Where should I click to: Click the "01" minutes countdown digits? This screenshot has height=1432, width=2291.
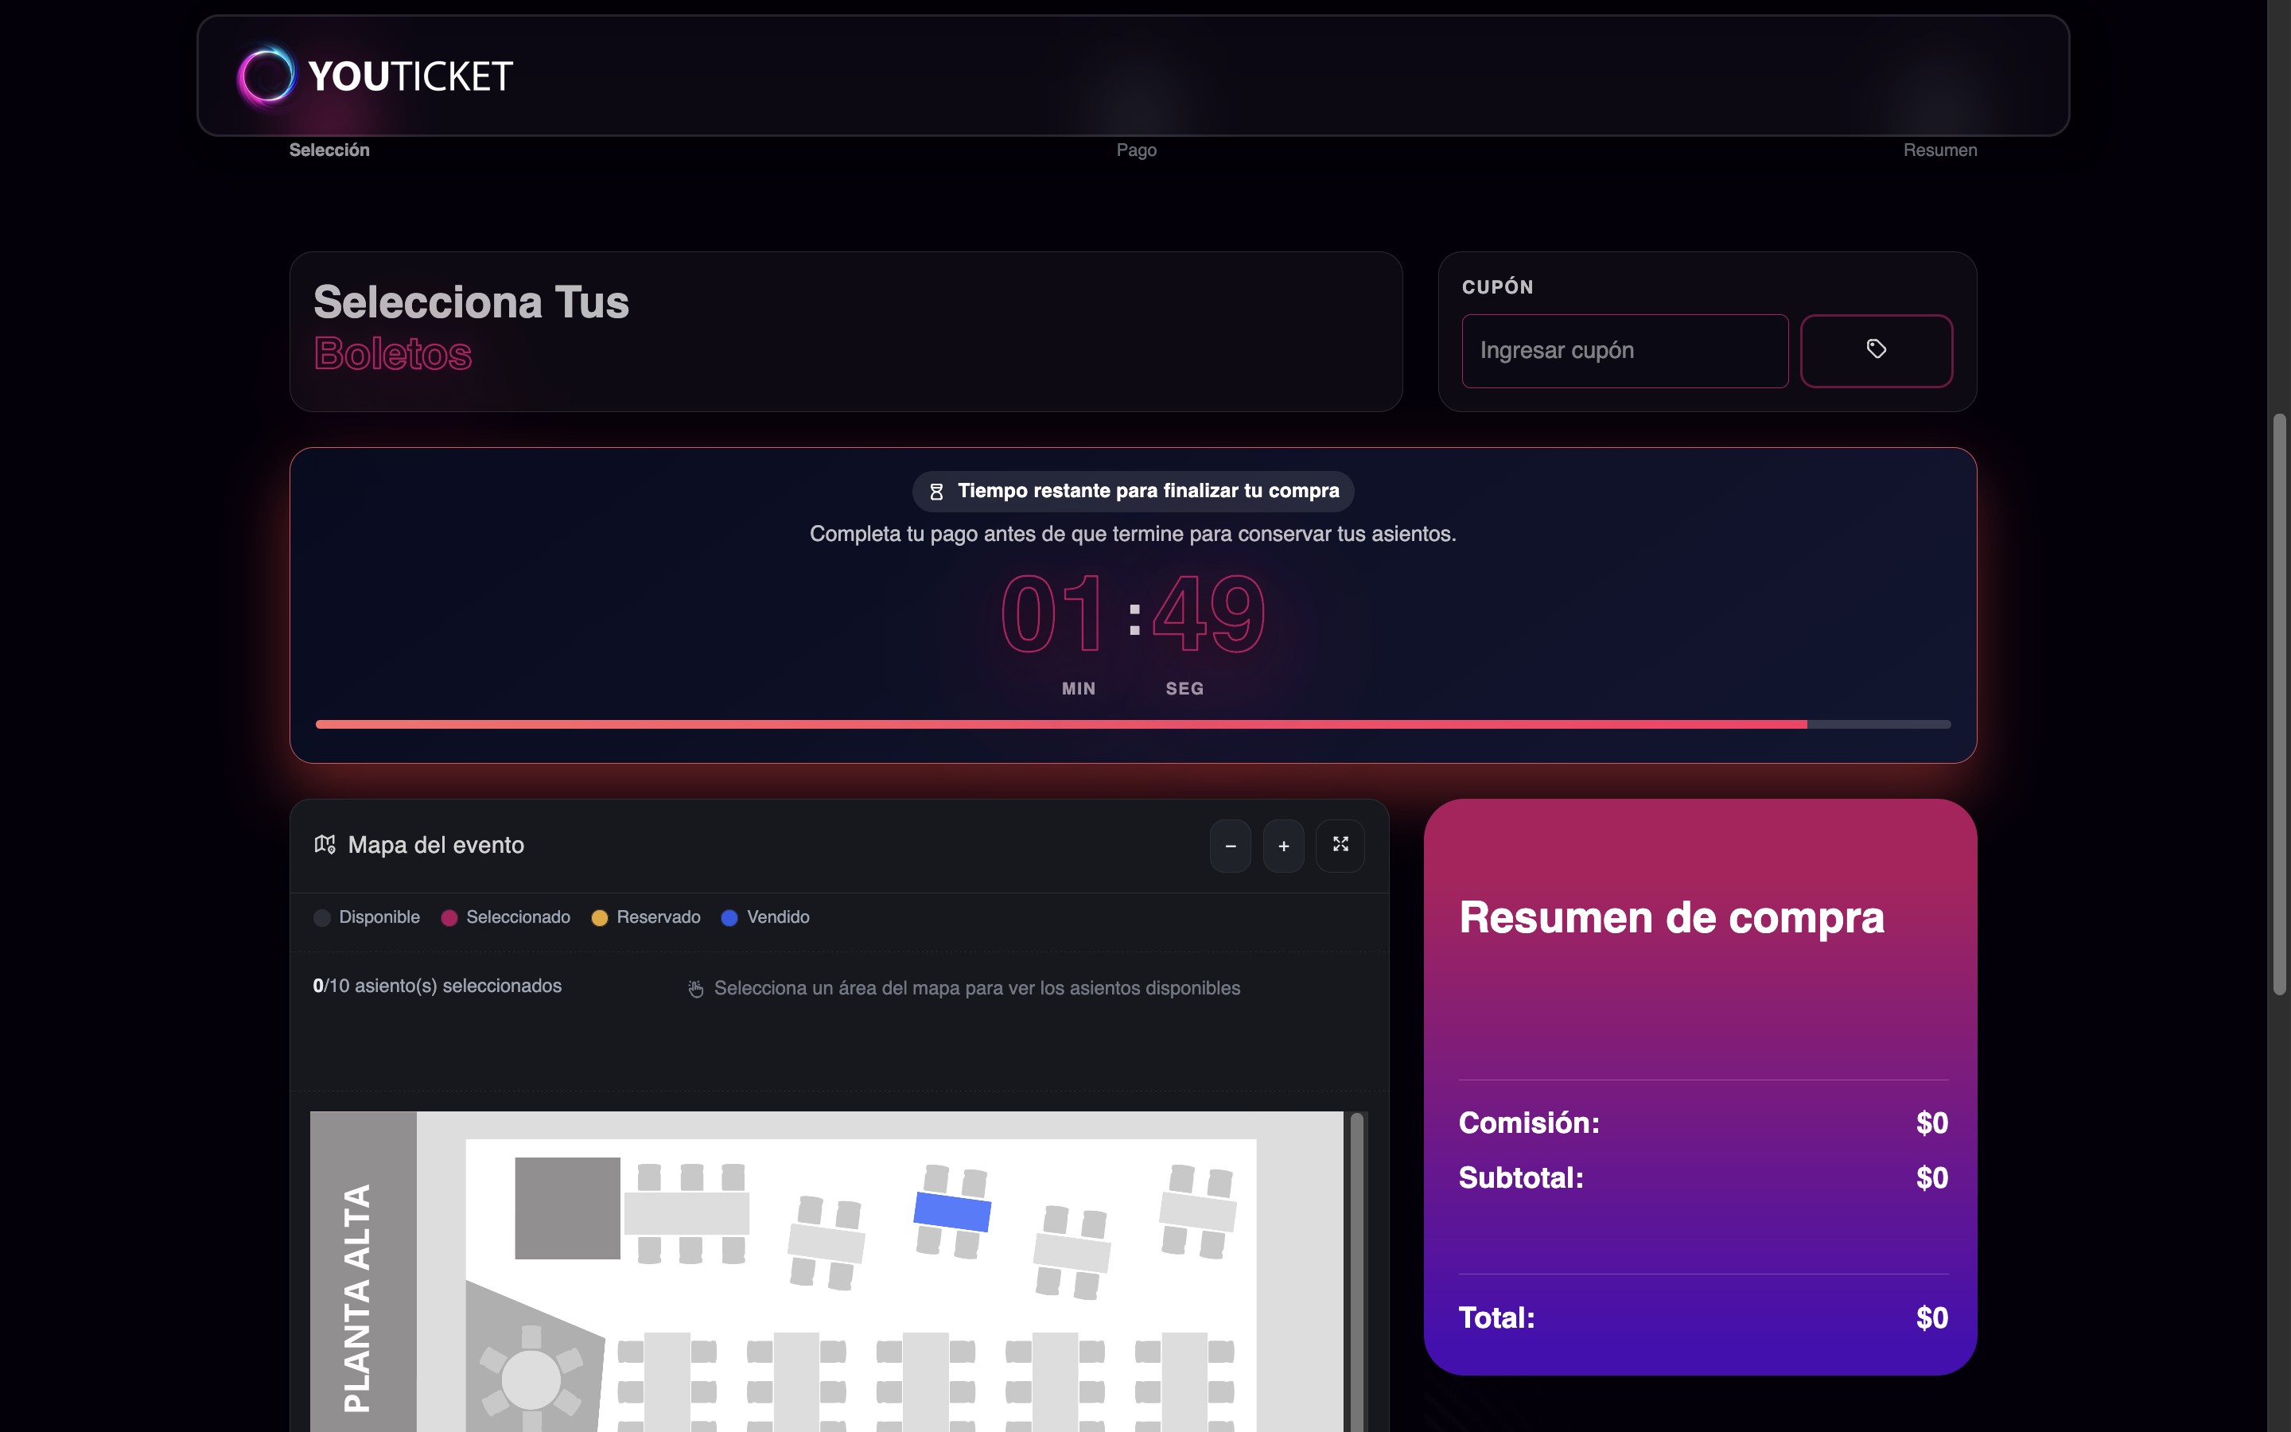(x=1052, y=615)
